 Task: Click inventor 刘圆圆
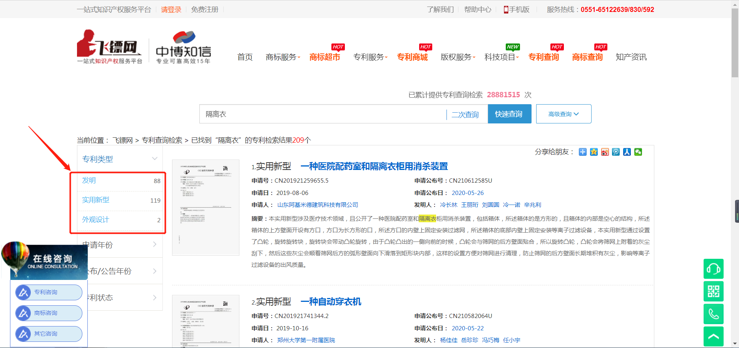tap(491, 205)
